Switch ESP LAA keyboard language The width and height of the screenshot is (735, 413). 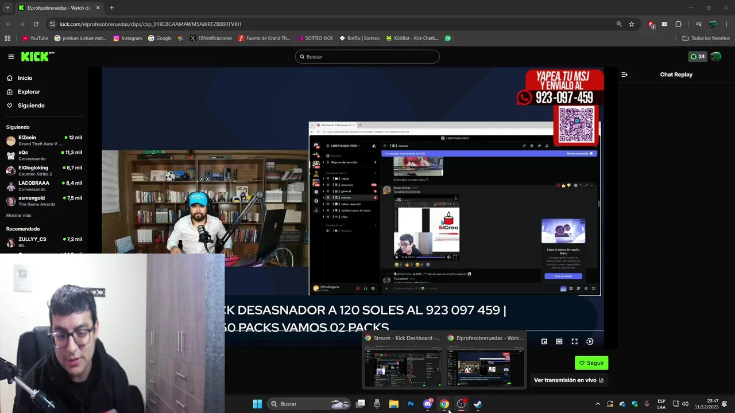(x=661, y=404)
